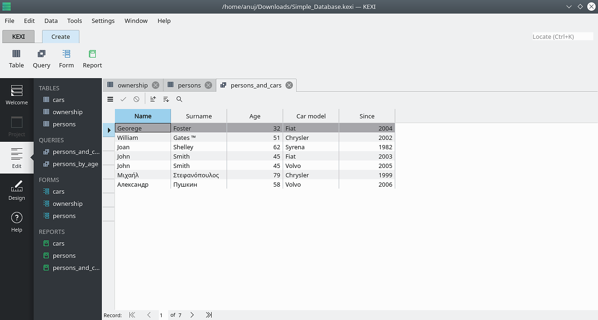Create a new Report
The image size is (598, 320).
(92, 59)
